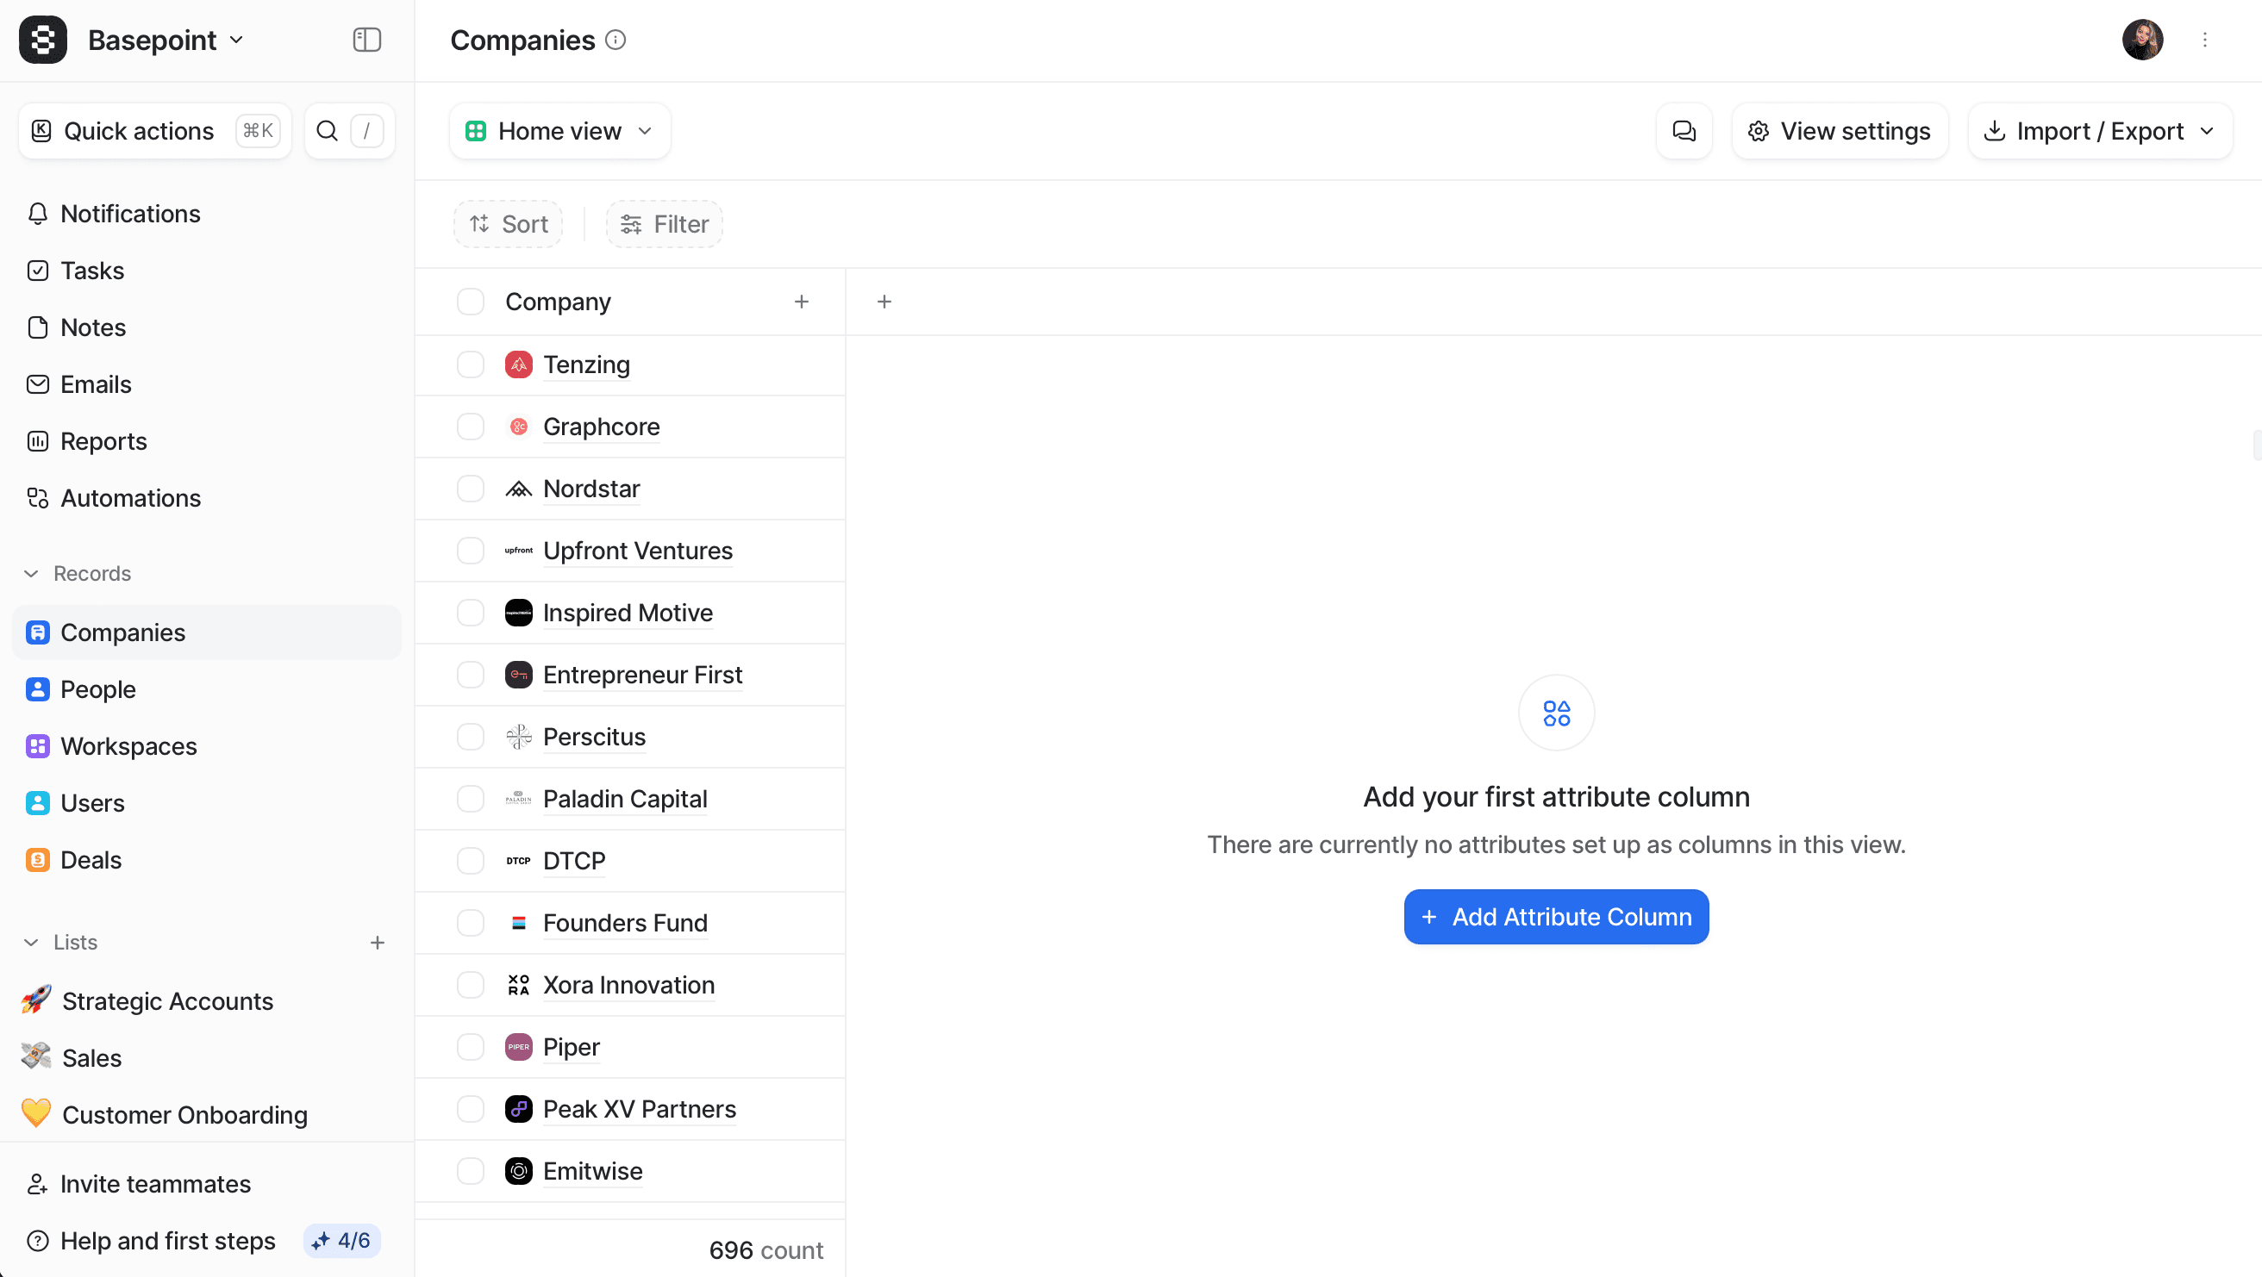The width and height of the screenshot is (2262, 1277).
Task: Check the Perscitus row checkbox
Action: coord(471,738)
